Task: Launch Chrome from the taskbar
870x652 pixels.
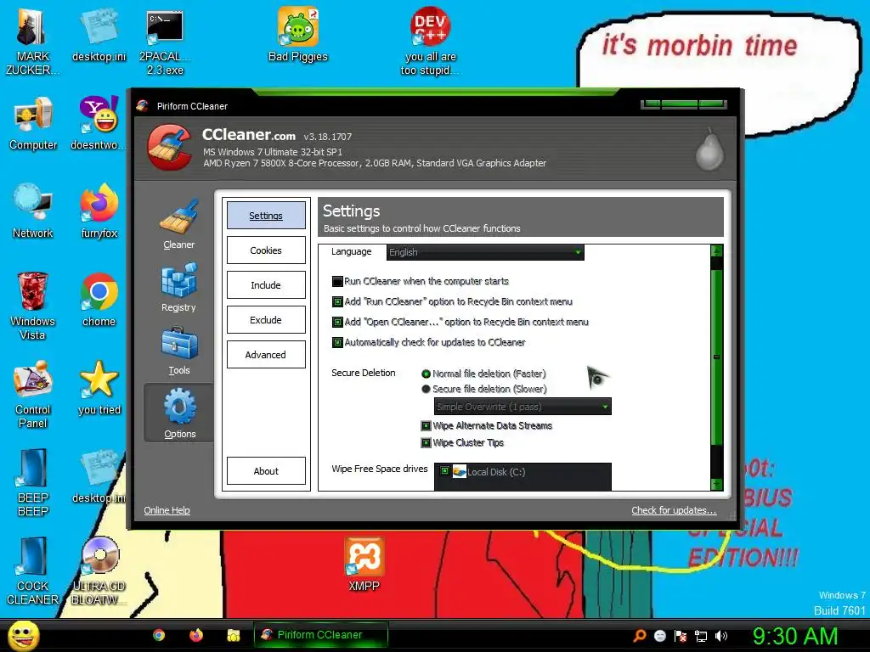Action: (159, 635)
